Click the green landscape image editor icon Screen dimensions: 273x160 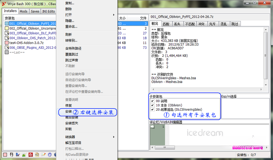(x=24, y=155)
